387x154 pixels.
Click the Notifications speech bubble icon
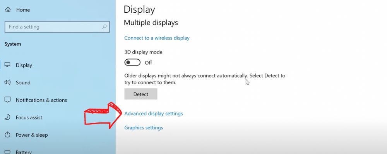click(8, 100)
